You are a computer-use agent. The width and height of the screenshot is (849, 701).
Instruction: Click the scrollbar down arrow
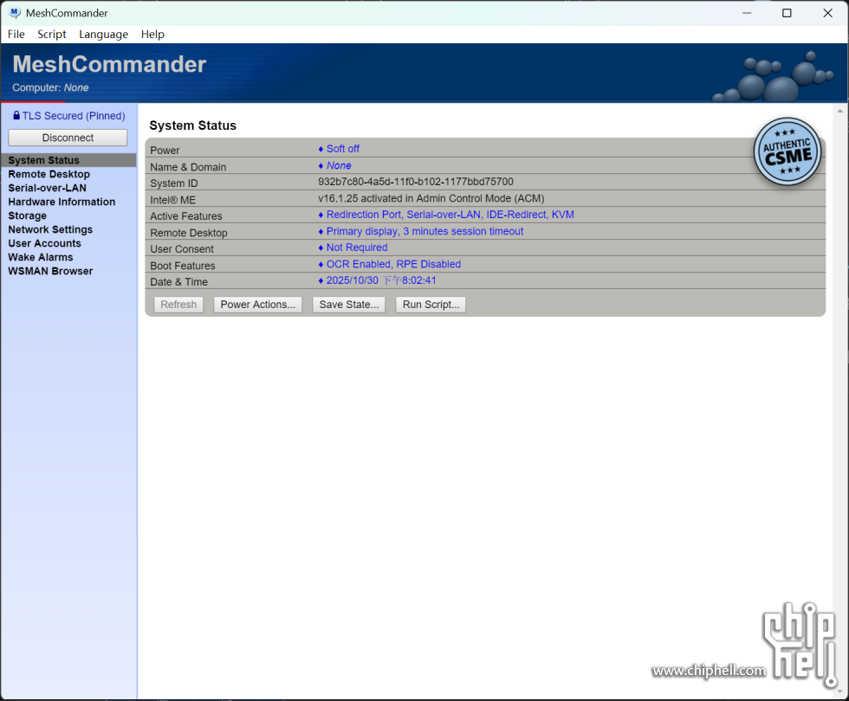(839, 692)
